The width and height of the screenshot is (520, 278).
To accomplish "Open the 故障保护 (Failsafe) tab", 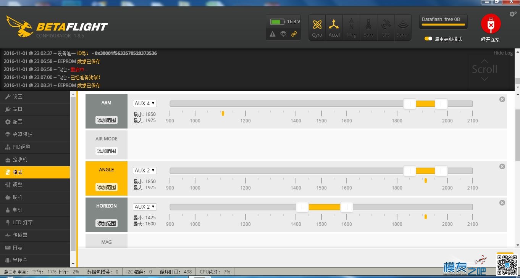I will click(35, 134).
